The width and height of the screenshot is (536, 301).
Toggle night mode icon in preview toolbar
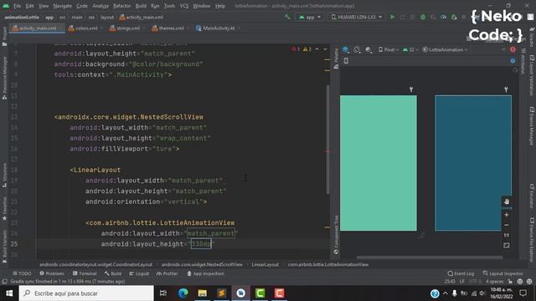(x=368, y=50)
